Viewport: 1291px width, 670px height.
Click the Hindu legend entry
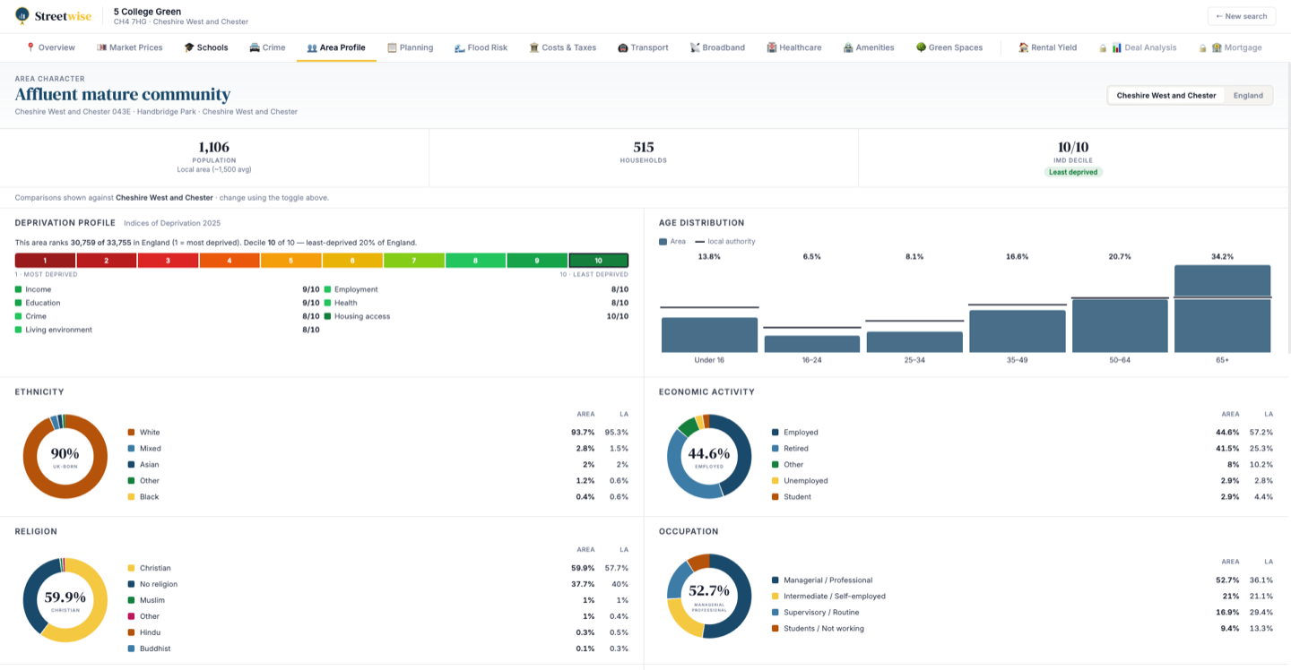tap(377, 632)
